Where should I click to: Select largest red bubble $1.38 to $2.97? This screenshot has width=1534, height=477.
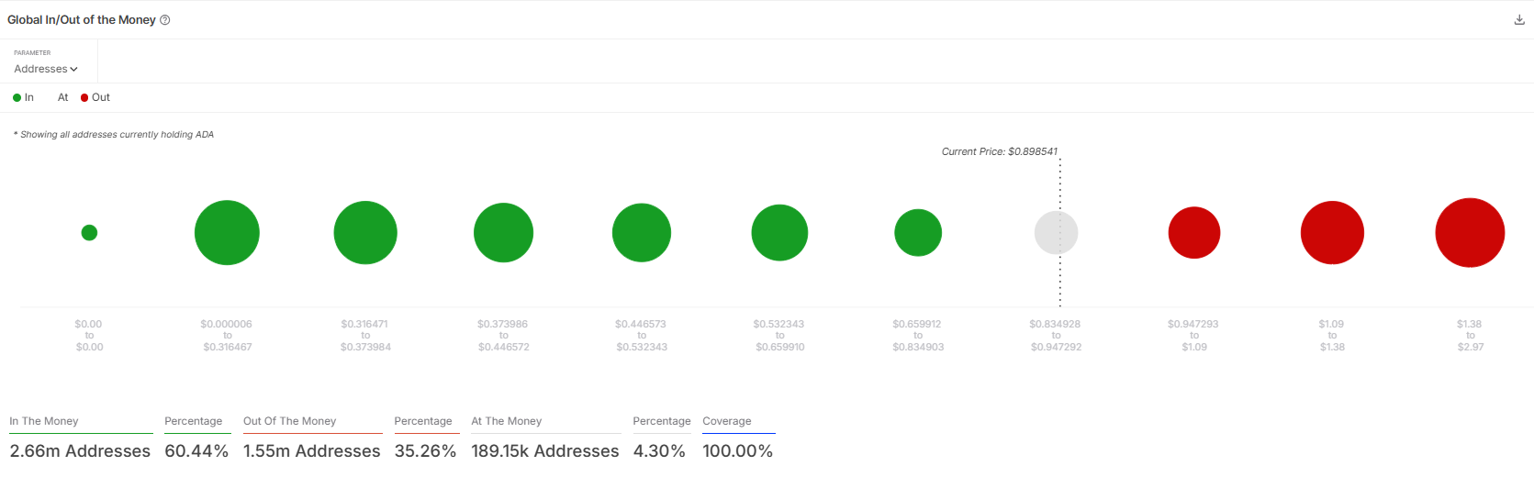tap(1470, 233)
